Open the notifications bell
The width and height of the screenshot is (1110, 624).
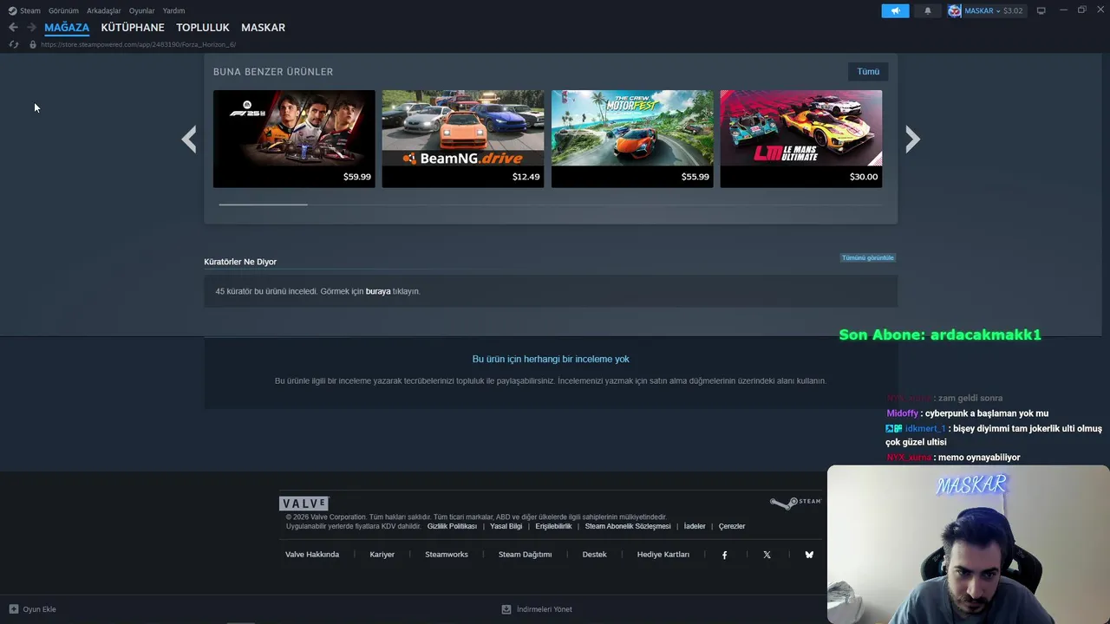(928, 10)
